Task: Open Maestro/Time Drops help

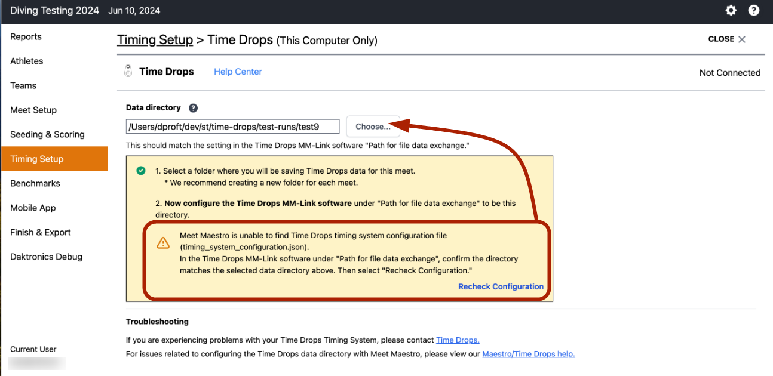Action: [528, 353]
